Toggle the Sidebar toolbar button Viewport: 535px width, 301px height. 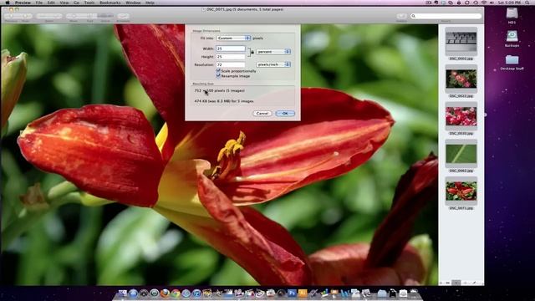click(x=401, y=16)
